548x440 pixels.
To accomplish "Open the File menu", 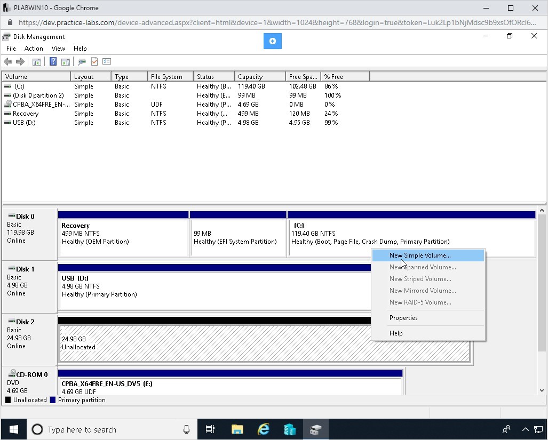I will [11, 49].
